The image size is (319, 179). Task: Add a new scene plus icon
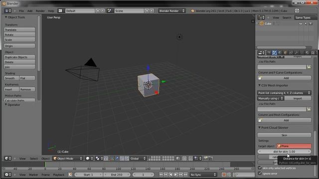coord(147,11)
